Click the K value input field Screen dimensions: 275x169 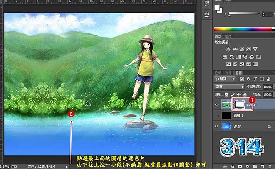click(267, 14)
